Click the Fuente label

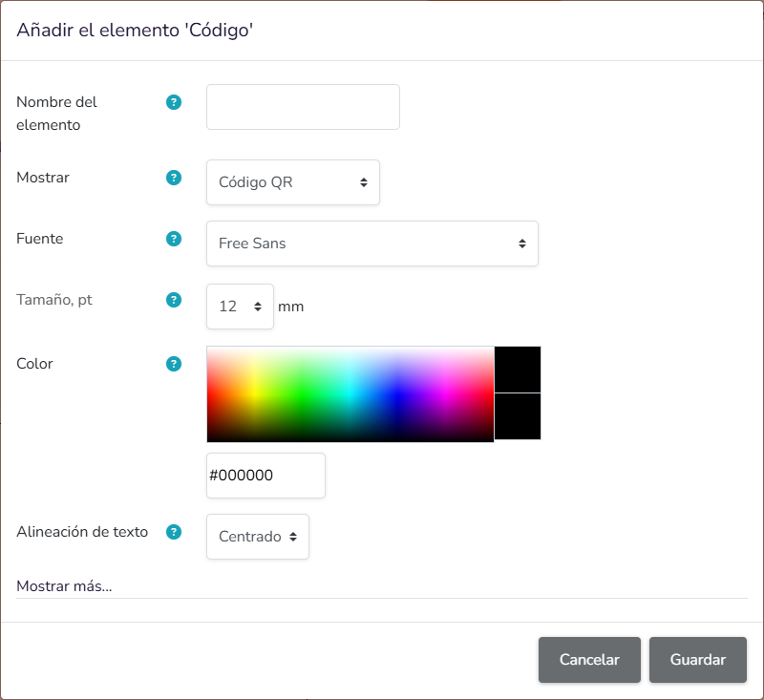click(40, 239)
